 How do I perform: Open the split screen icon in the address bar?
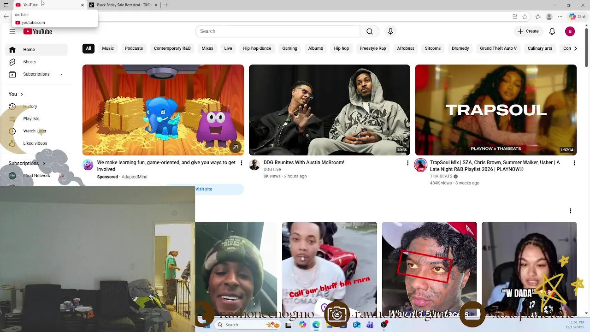pos(515,17)
